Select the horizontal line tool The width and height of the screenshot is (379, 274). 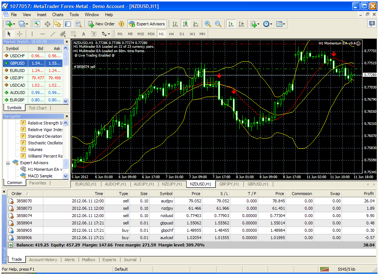(43, 34)
